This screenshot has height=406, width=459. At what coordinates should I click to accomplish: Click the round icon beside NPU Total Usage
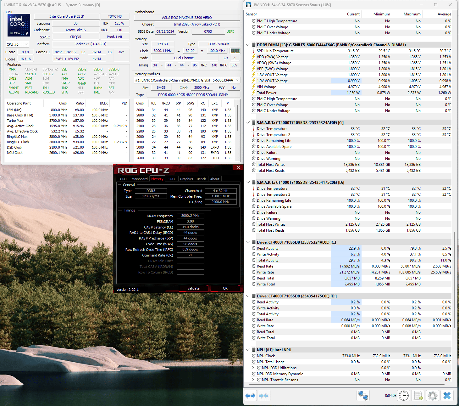(x=254, y=362)
